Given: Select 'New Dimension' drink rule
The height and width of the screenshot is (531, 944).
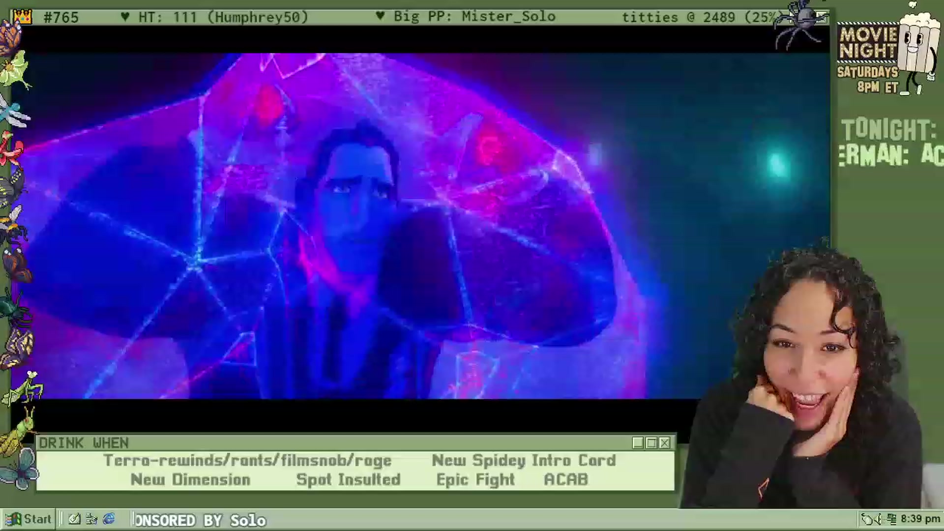Looking at the screenshot, I should [190, 480].
